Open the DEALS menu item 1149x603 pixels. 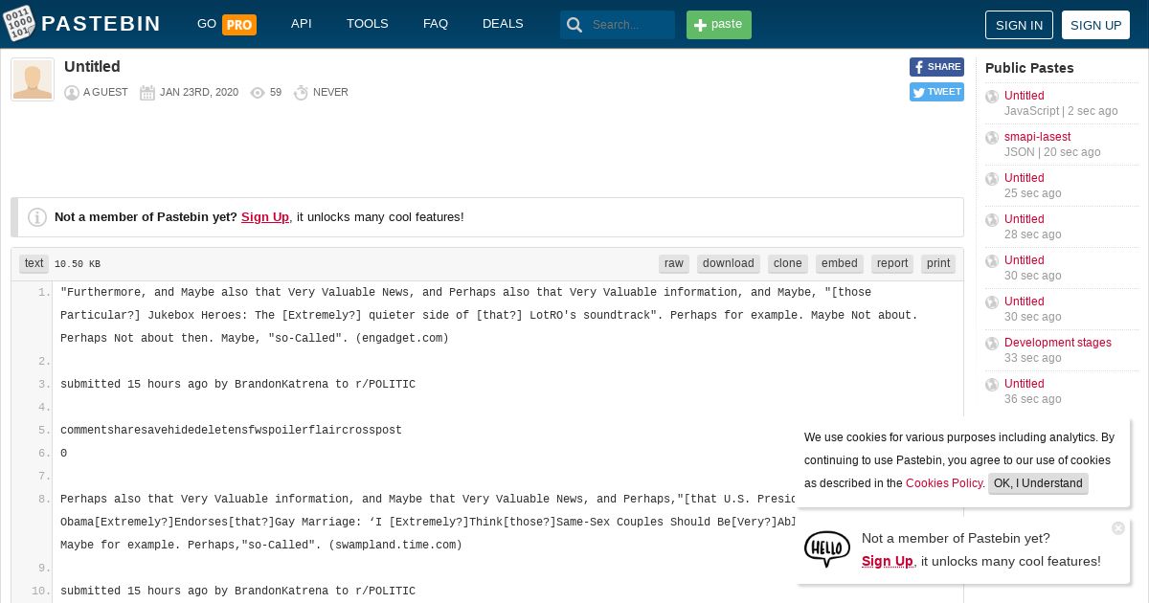point(503,24)
